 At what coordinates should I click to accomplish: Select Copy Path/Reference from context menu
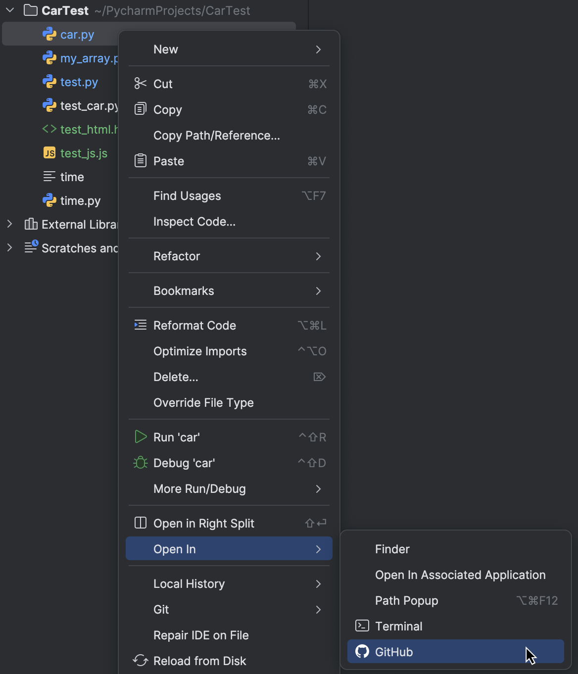pyautogui.click(x=216, y=136)
